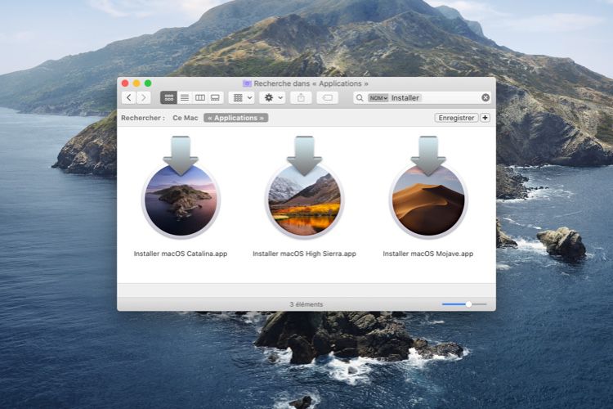Viewport: 613px width, 409px height.
Task: Click the 3 éléments status text
Action: tap(306, 304)
